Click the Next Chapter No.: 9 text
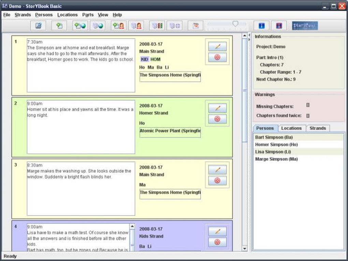 pos(276,79)
